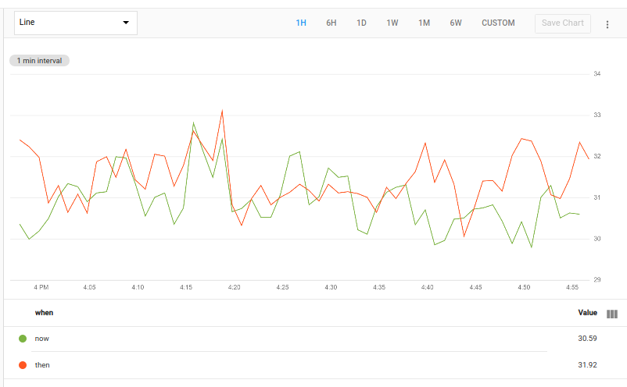This screenshot has width=627, height=387.
Task: Open the Line chart type dropdown
Action: click(x=75, y=23)
